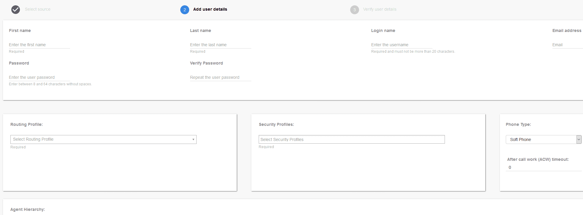The image size is (583, 215).
Task: Click the step 3 circle icon
Action: 355,10
